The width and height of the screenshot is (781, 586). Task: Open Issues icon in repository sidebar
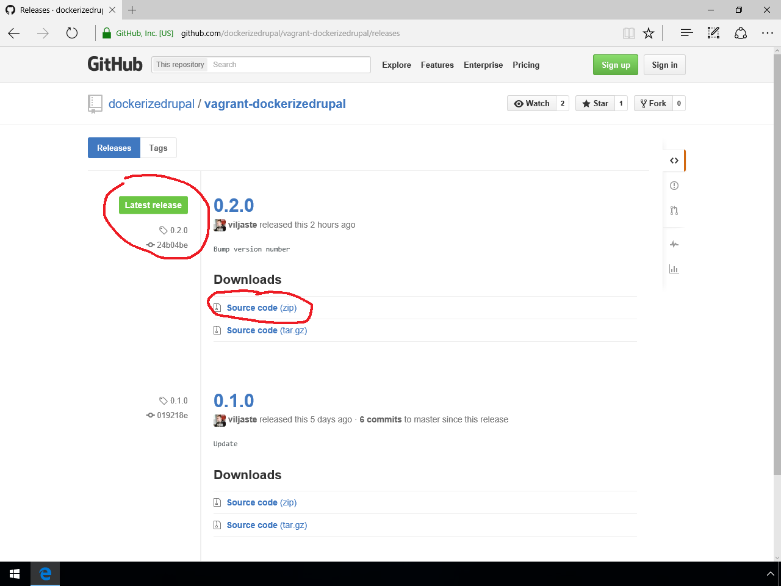[x=674, y=186]
